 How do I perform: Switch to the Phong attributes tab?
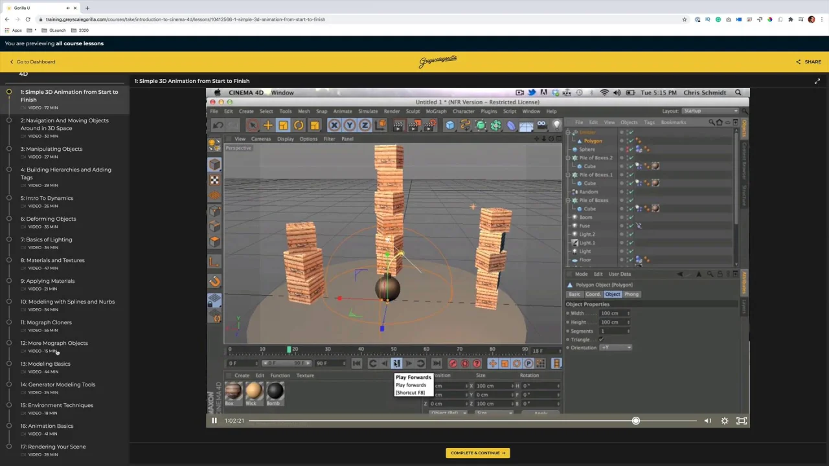[631, 294]
